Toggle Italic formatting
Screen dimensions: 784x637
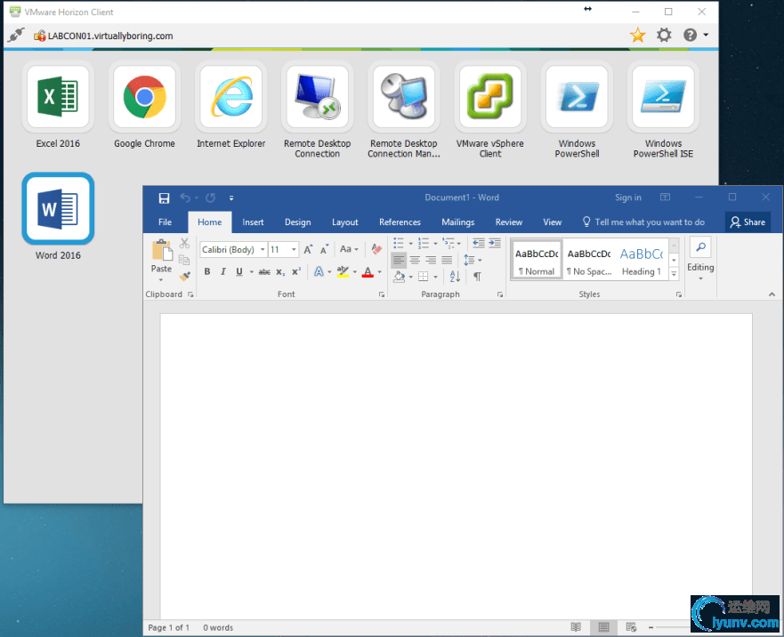(223, 271)
